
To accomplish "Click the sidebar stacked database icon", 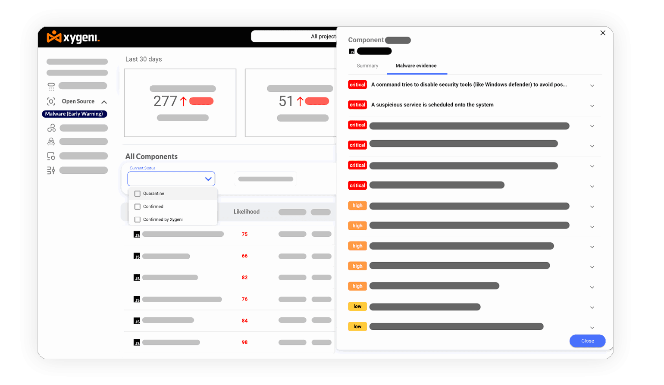I will pos(51,87).
